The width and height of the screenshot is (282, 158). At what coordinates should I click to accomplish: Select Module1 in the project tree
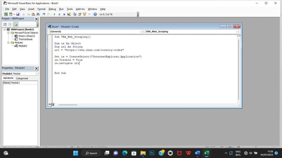(23, 46)
